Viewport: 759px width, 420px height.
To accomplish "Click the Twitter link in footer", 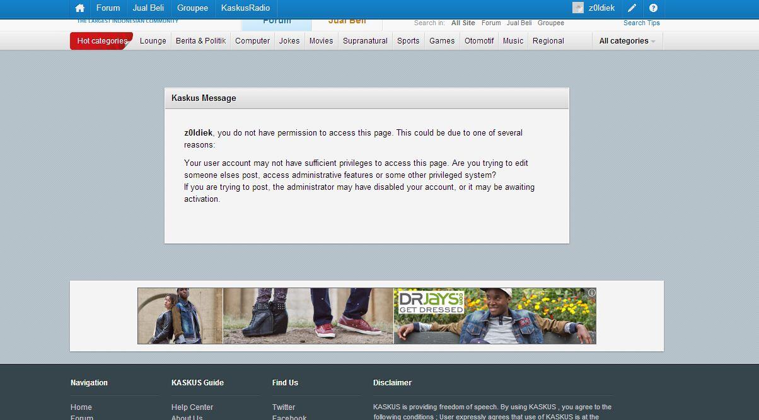I will tap(284, 407).
